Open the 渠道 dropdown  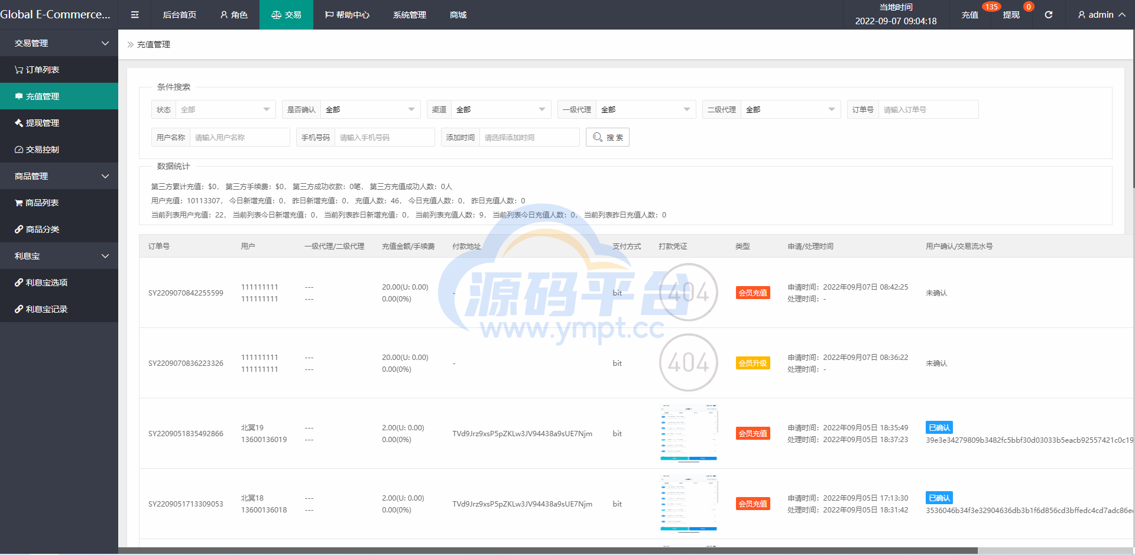click(x=501, y=109)
